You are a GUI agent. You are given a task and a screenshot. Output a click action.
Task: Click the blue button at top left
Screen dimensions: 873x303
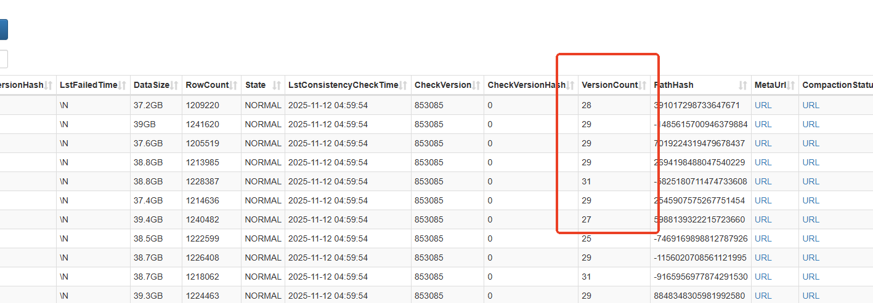click(3, 30)
